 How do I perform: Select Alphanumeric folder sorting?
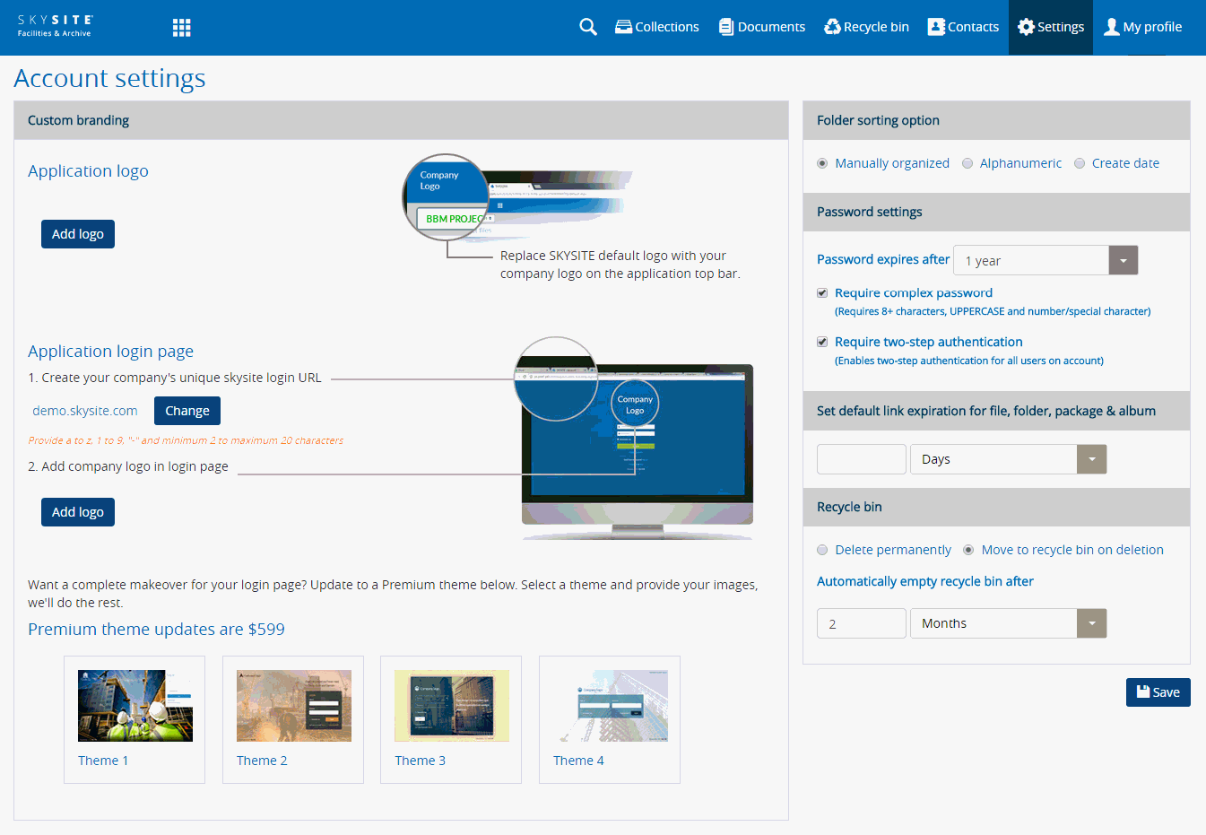pyautogui.click(x=967, y=163)
